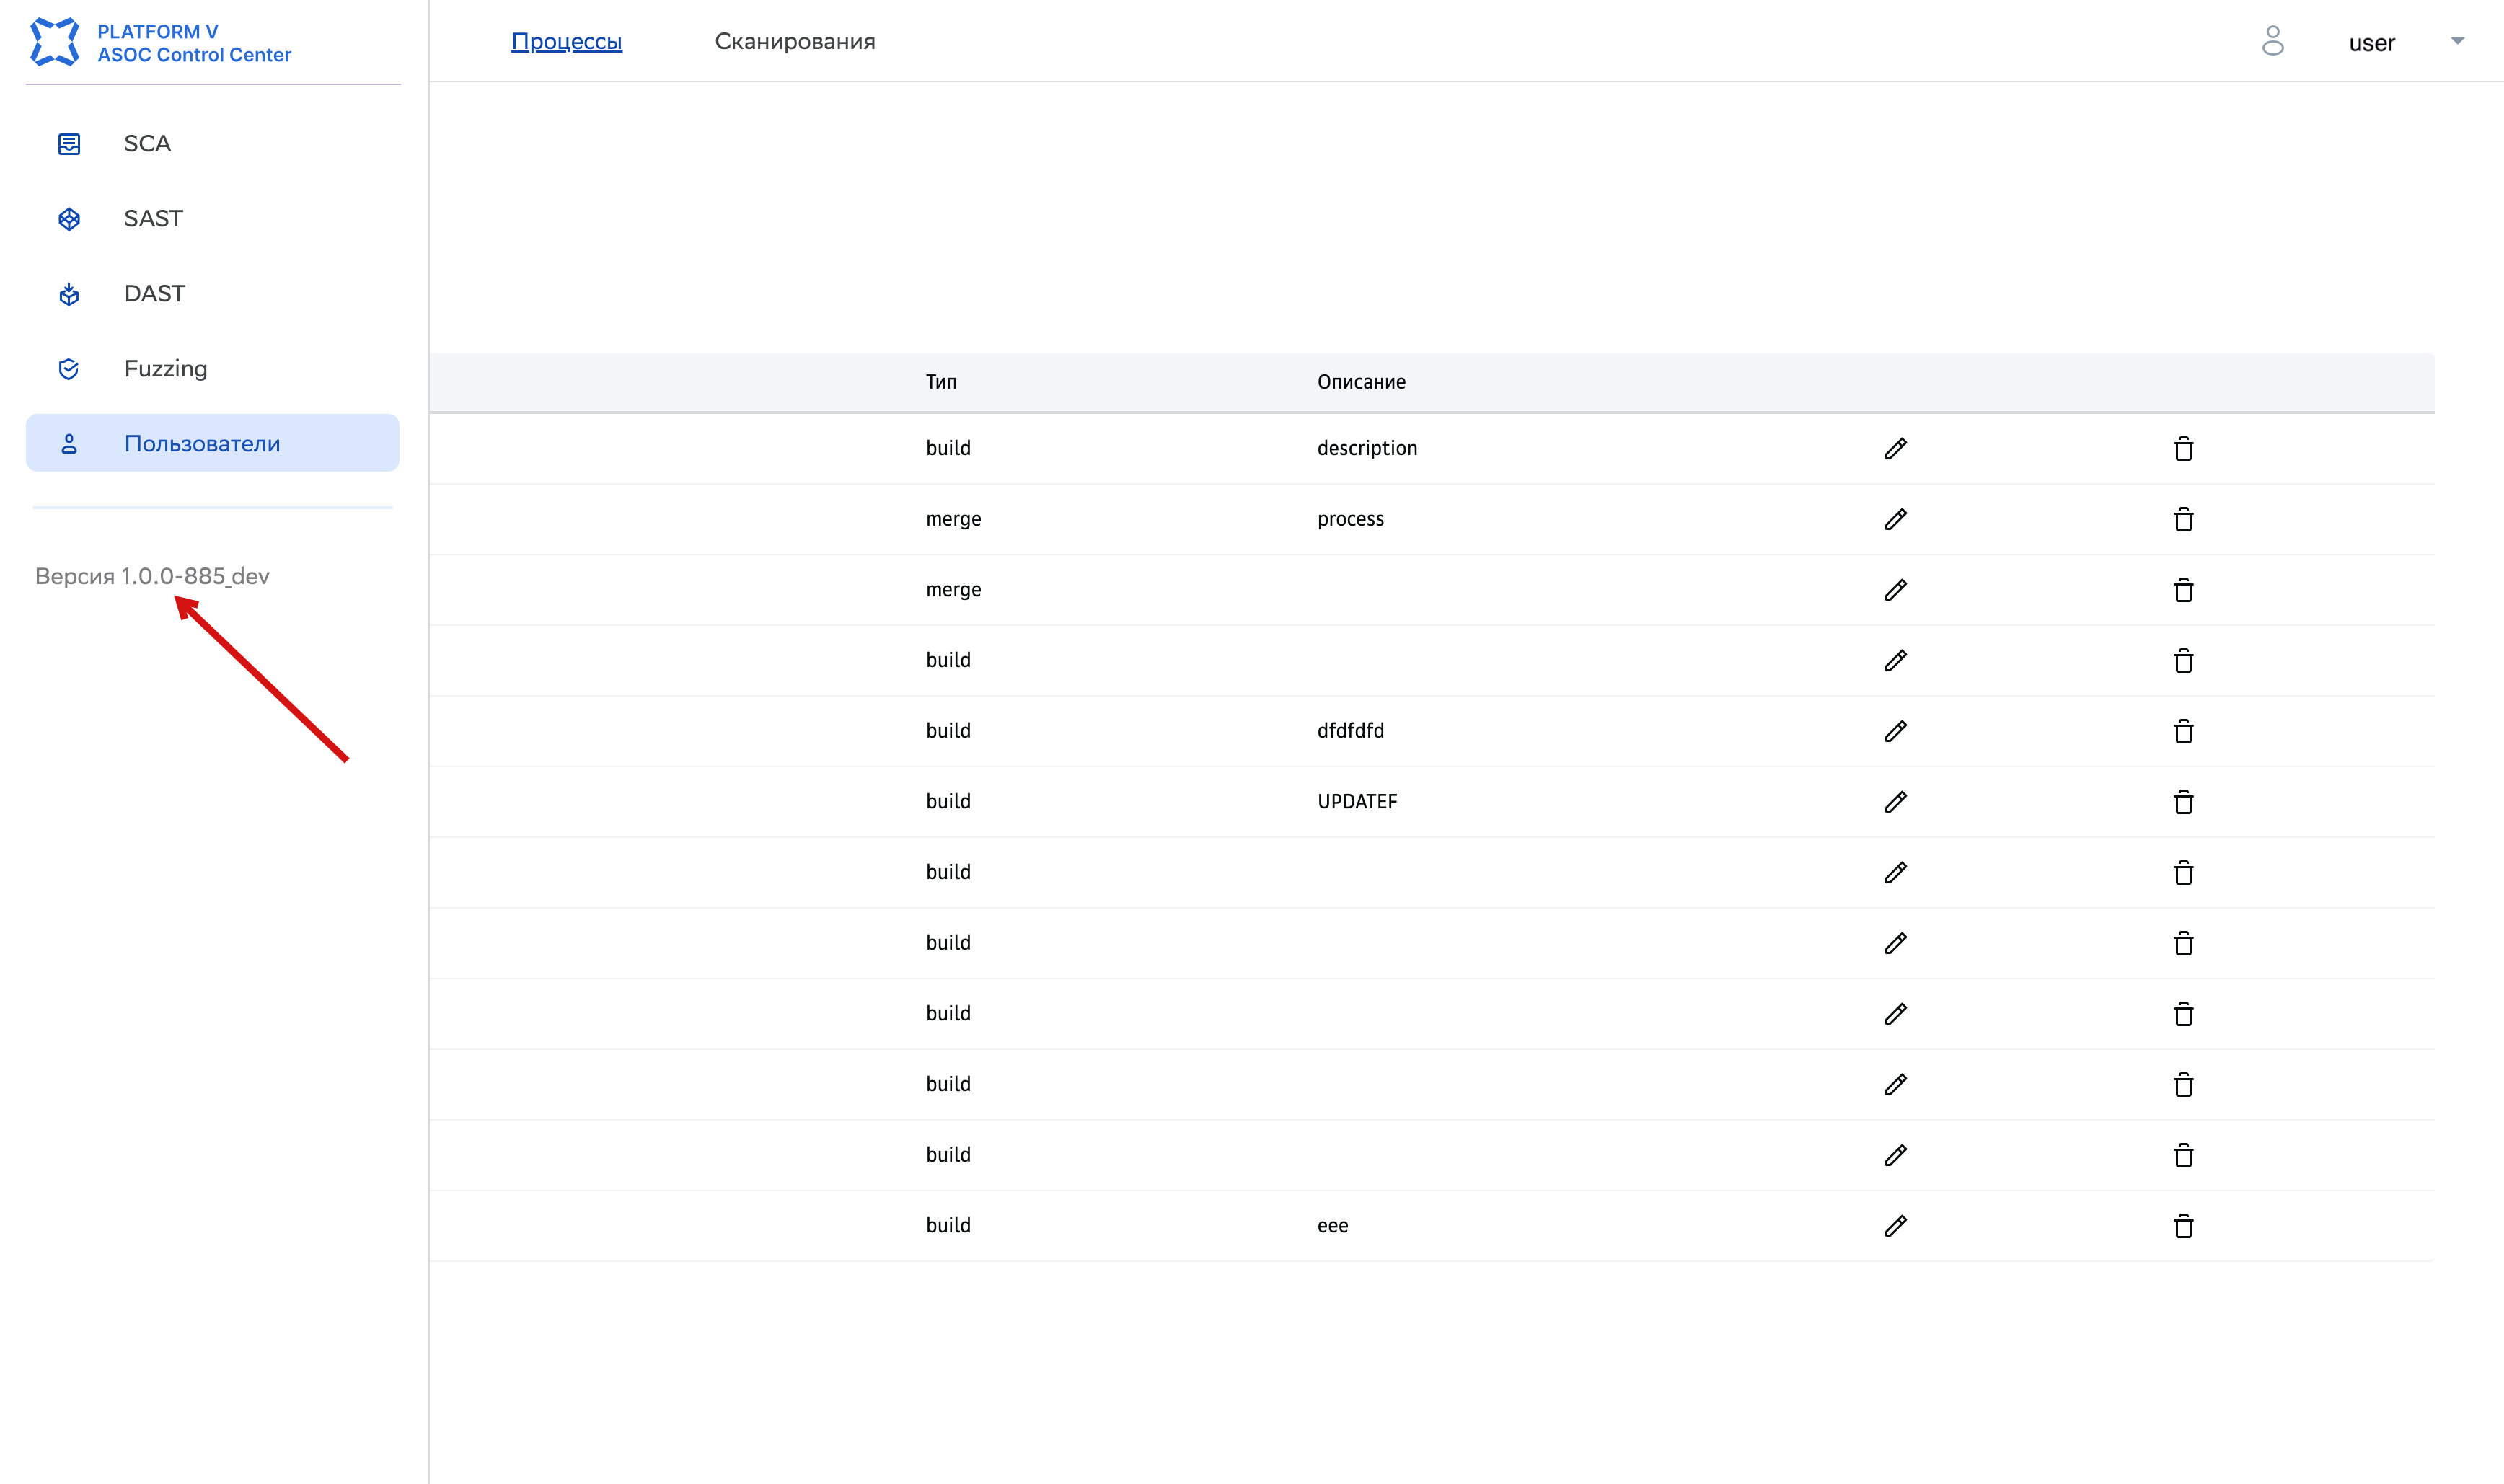Click the 'dfdfdfd' description cell
This screenshot has width=2504, height=1484.
point(1350,731)
